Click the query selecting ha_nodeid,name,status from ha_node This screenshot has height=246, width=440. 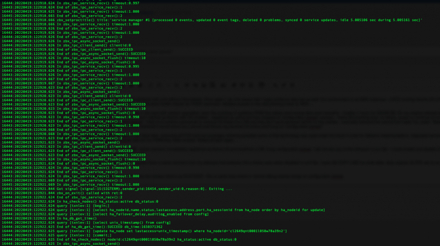pyautogui.click(x=163, y=210)
